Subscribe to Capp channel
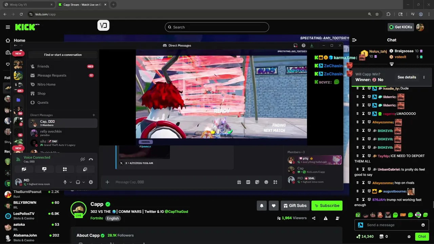The image size is (434, 244). pos(327,205)
